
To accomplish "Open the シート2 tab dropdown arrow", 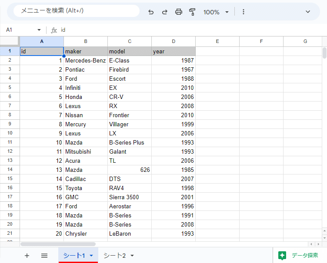I will tap(132, 256).
